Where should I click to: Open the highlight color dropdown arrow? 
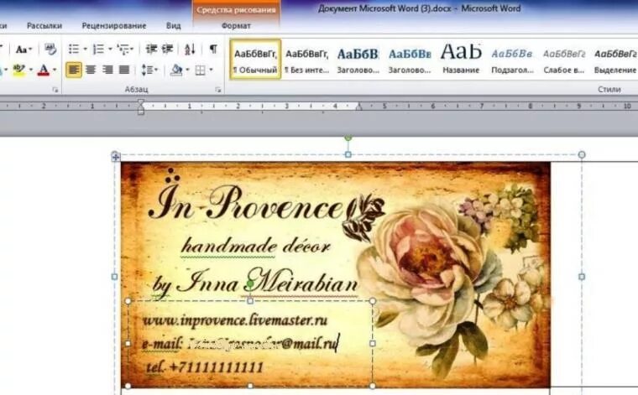click(x=30, y=70)
